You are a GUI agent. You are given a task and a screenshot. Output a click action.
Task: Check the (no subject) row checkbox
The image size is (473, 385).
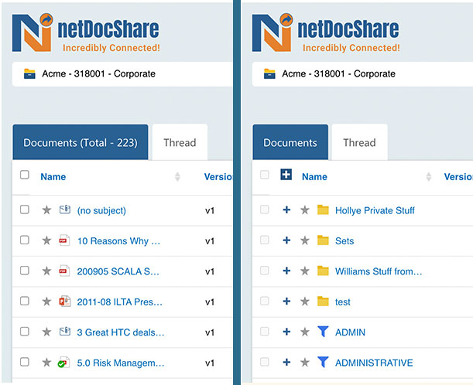point(25,210)
